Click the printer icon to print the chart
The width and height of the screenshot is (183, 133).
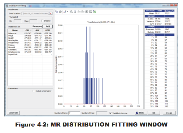[x=60, y=12]
